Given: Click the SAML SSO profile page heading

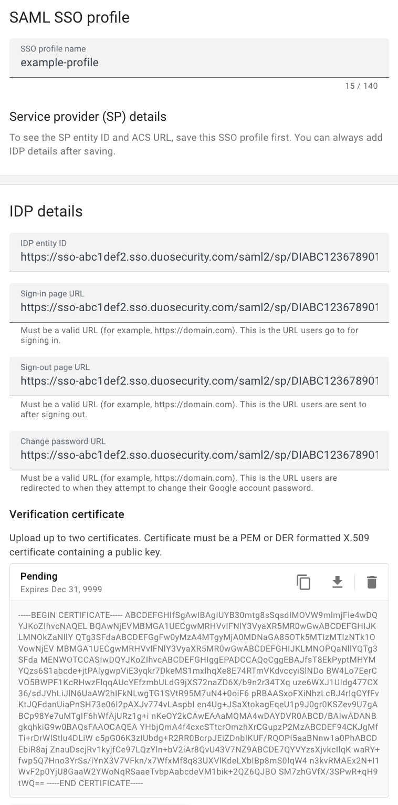Looking at the screenshot, I should pos(69,17).
